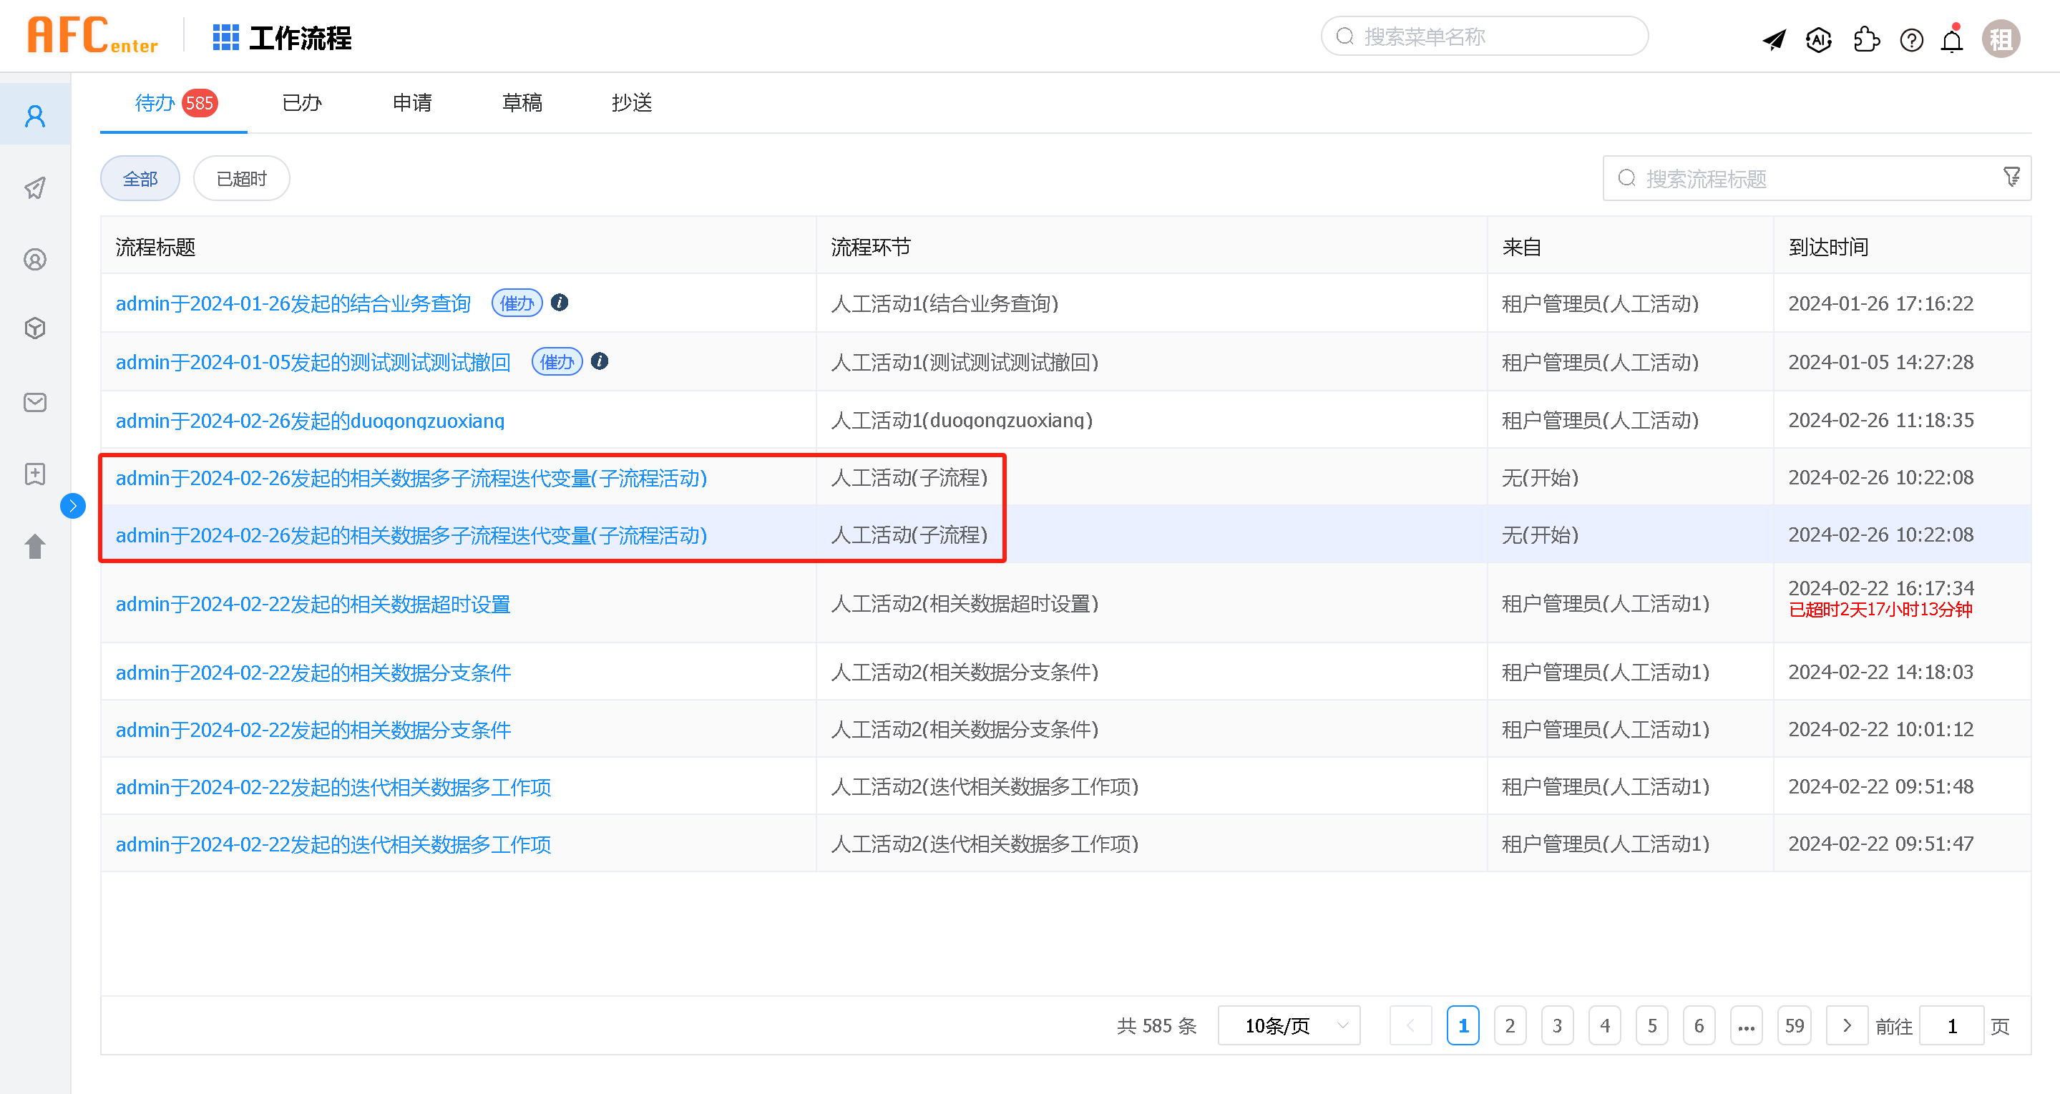Open the AI assistant icon
This screenshot has height=1094, width=2060.
[x=1818, y=39]
